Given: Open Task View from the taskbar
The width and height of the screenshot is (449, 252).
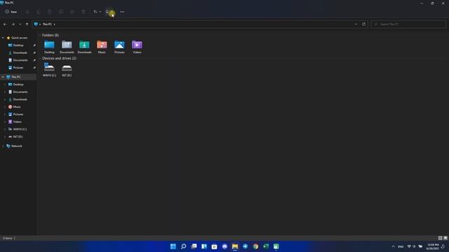Looking at the screenshot, I should pos(194,246).
